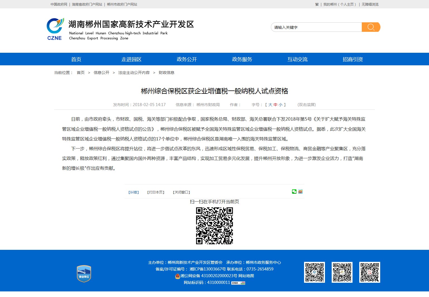Open 网站地图 sitemap link
Screen dimensions: 429x297
click(x=246, y=276)
